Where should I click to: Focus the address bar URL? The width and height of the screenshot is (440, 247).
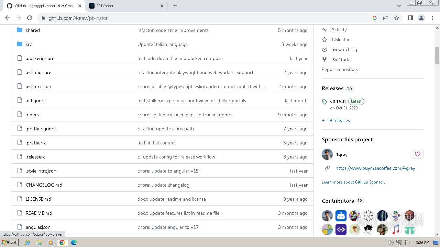point(78,18)
